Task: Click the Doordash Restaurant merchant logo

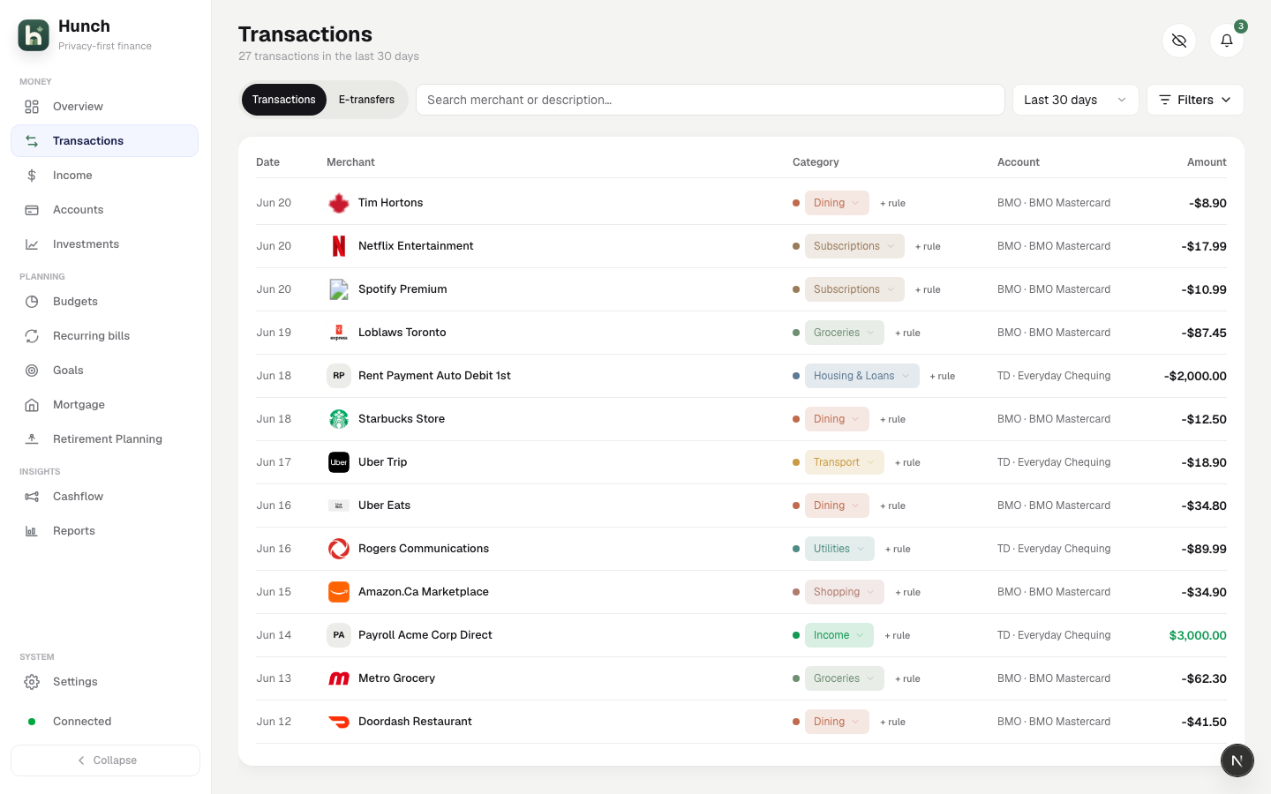Action: [x=339, y=722]
